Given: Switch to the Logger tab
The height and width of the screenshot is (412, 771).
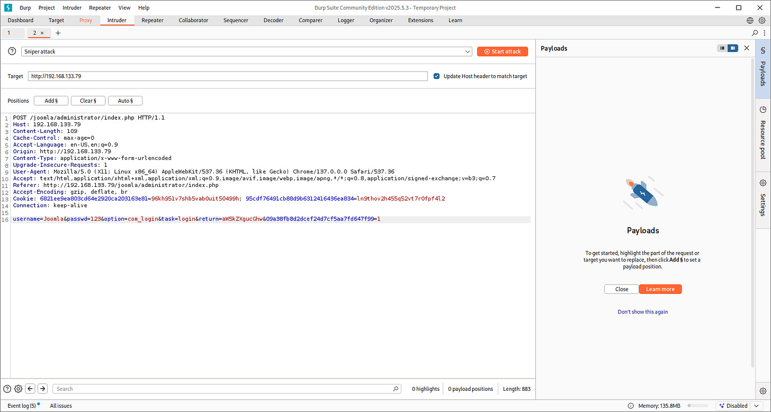Looking at the screenshot, I should coord(346,20).
